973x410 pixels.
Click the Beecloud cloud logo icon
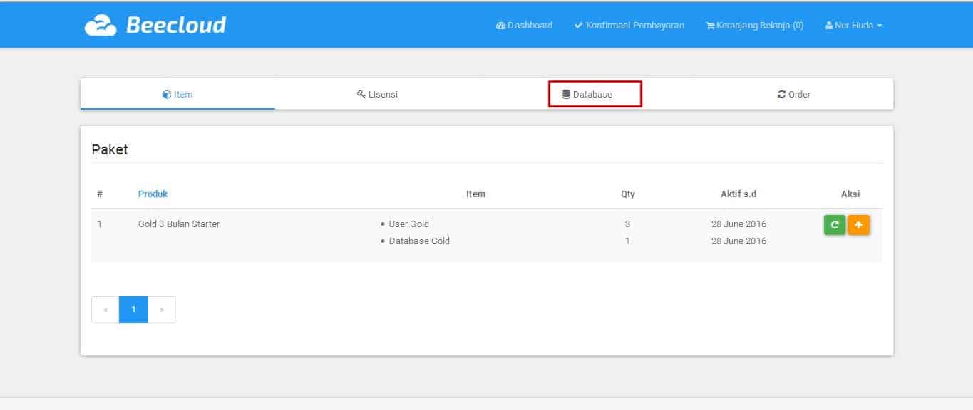102,24
